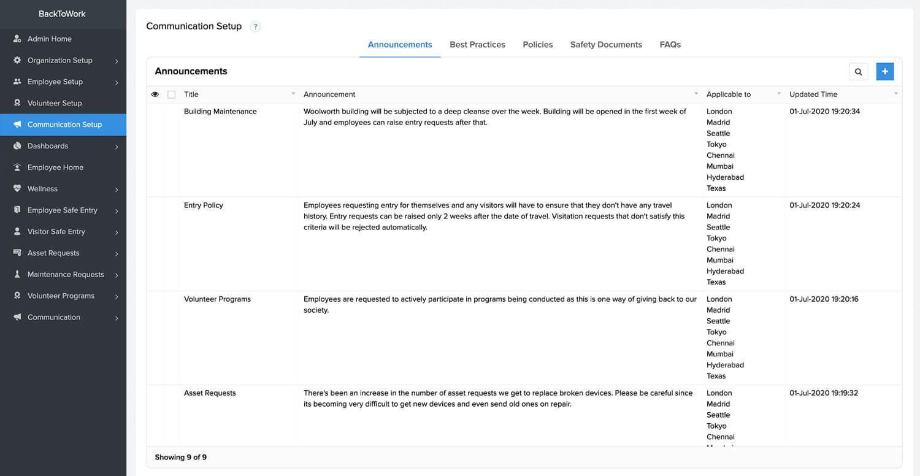Open Asset Requests in the sidebar
920x476 pixels.
pos(53,253)
